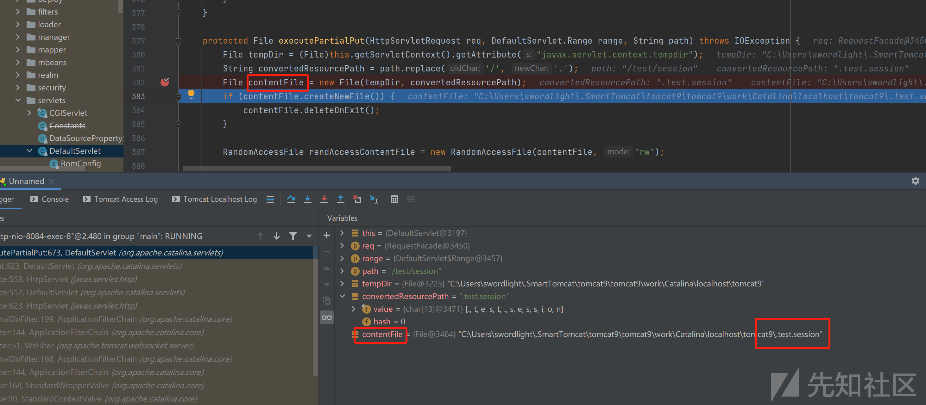The height and width of the screenshot is (405, 926).
Task: Select the next frame down arrow
Action: coord(276,236)
